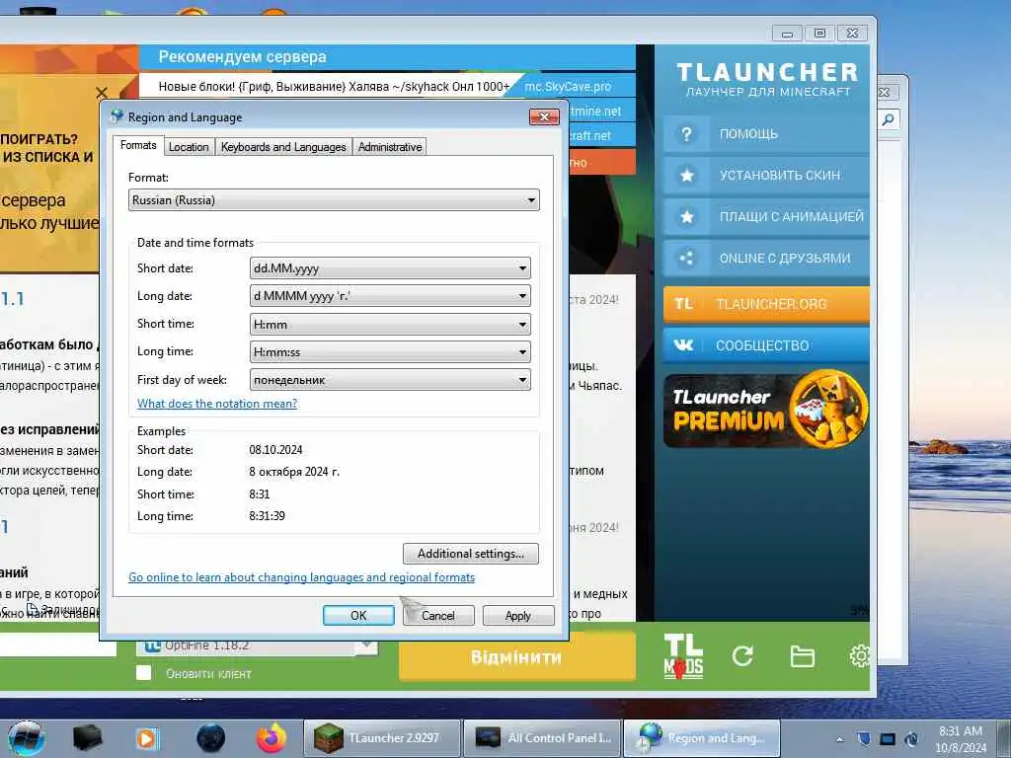Viewport: 1011px width, 758px height.
Task: Click Cancel in Region and Language
Action: [x=438, y=616]
